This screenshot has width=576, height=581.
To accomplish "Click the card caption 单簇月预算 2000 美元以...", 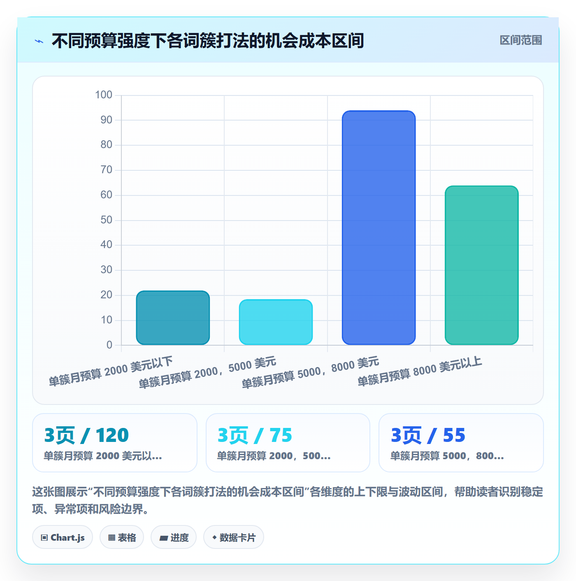I will (x=103, y=456).
